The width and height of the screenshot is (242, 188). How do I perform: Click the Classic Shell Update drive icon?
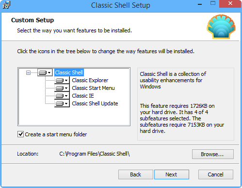tap(60, 103)
